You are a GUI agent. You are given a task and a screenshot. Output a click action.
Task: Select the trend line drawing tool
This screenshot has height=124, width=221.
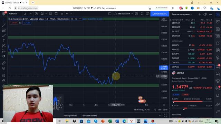pos(4,25)
